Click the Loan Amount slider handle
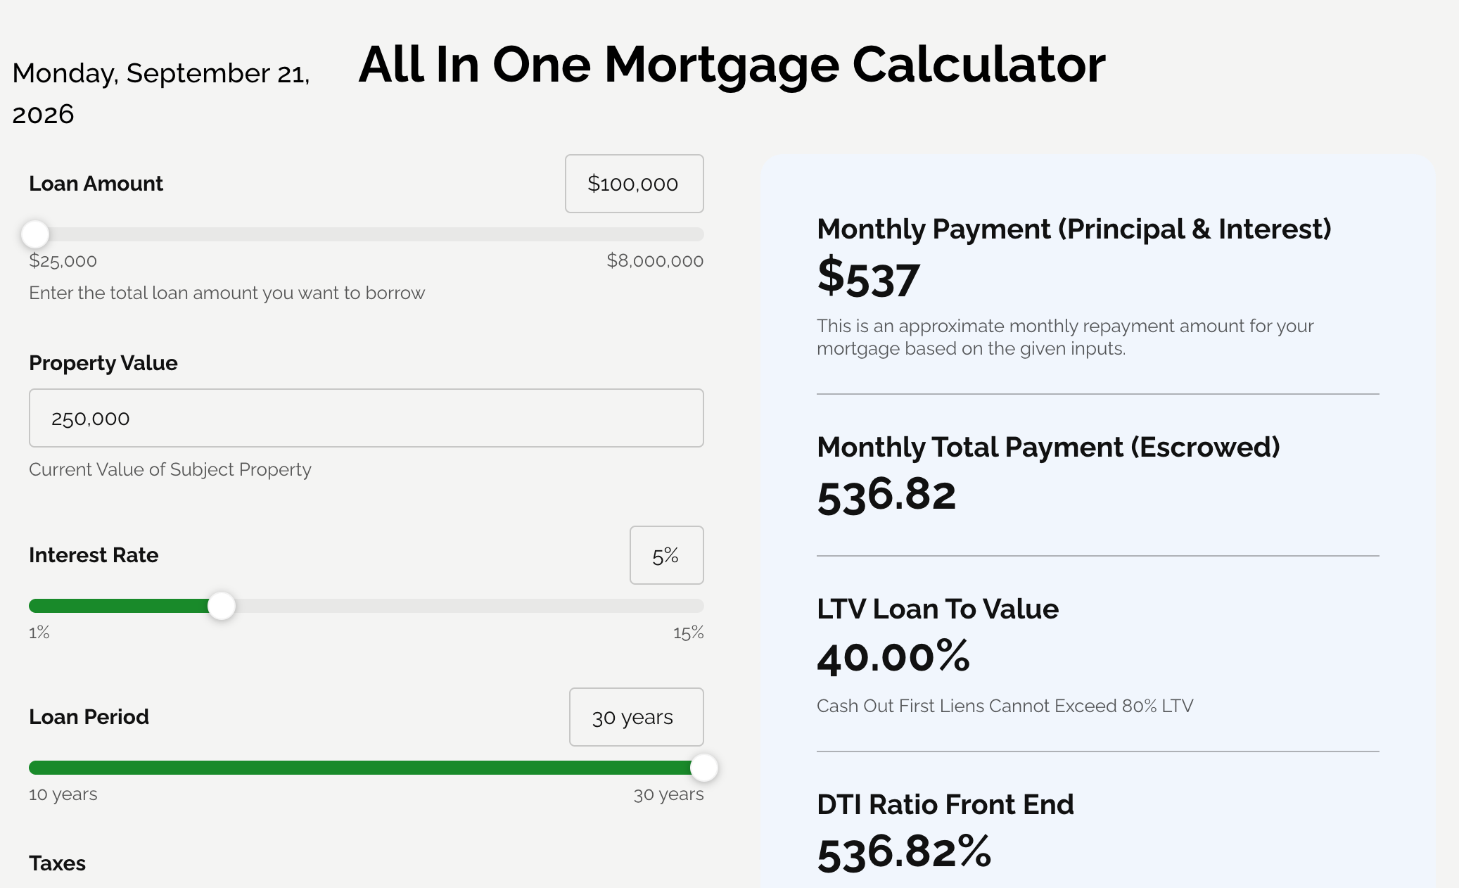Screen dimensions: 1459x888 [35, 234]
